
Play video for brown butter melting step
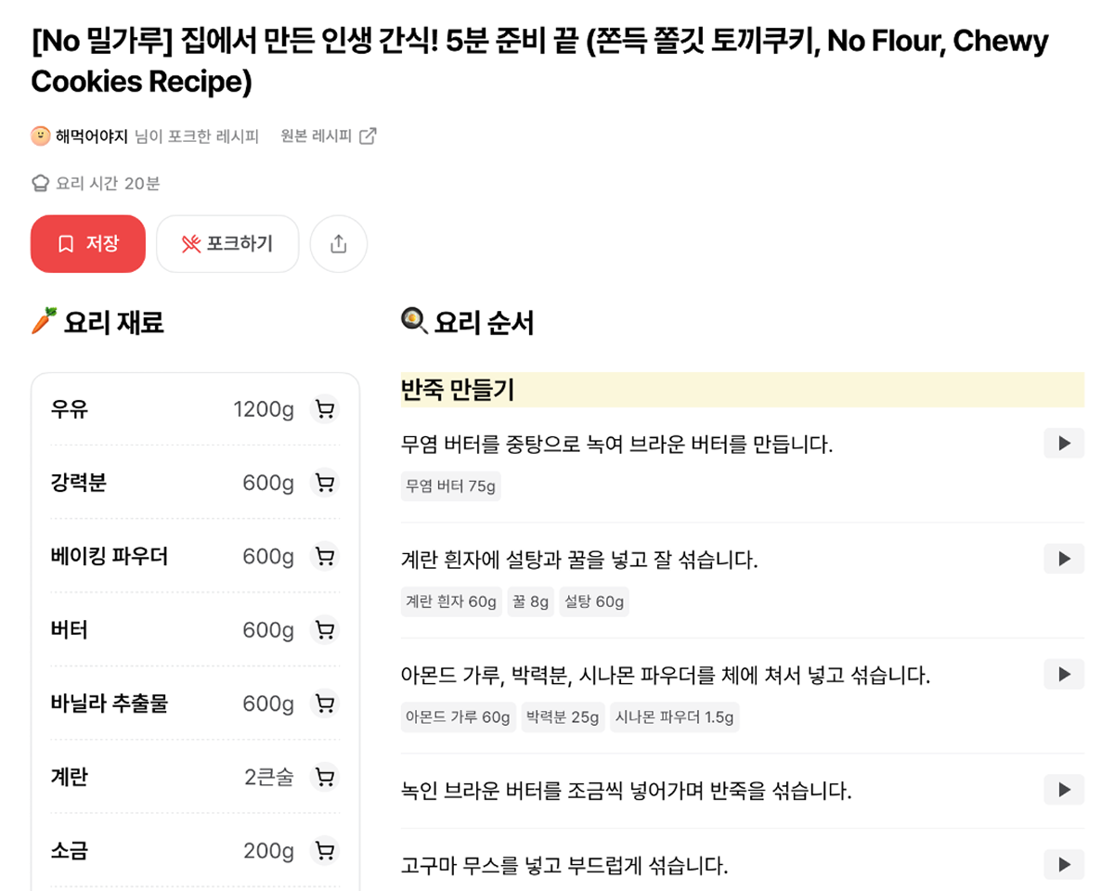(x=1064, y=444)
